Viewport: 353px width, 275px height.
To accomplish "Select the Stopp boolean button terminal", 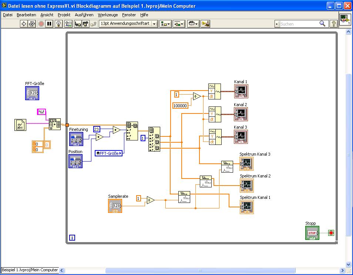I will (x=312, y=233).
